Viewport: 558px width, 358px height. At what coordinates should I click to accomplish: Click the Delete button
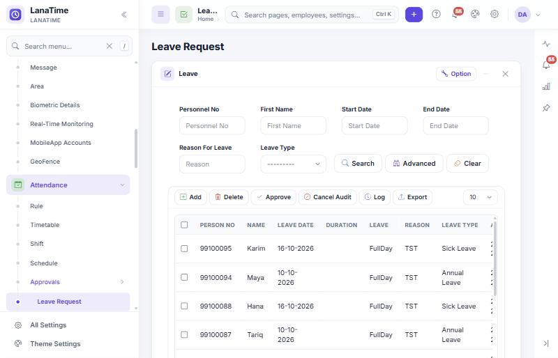coord(229,197)
